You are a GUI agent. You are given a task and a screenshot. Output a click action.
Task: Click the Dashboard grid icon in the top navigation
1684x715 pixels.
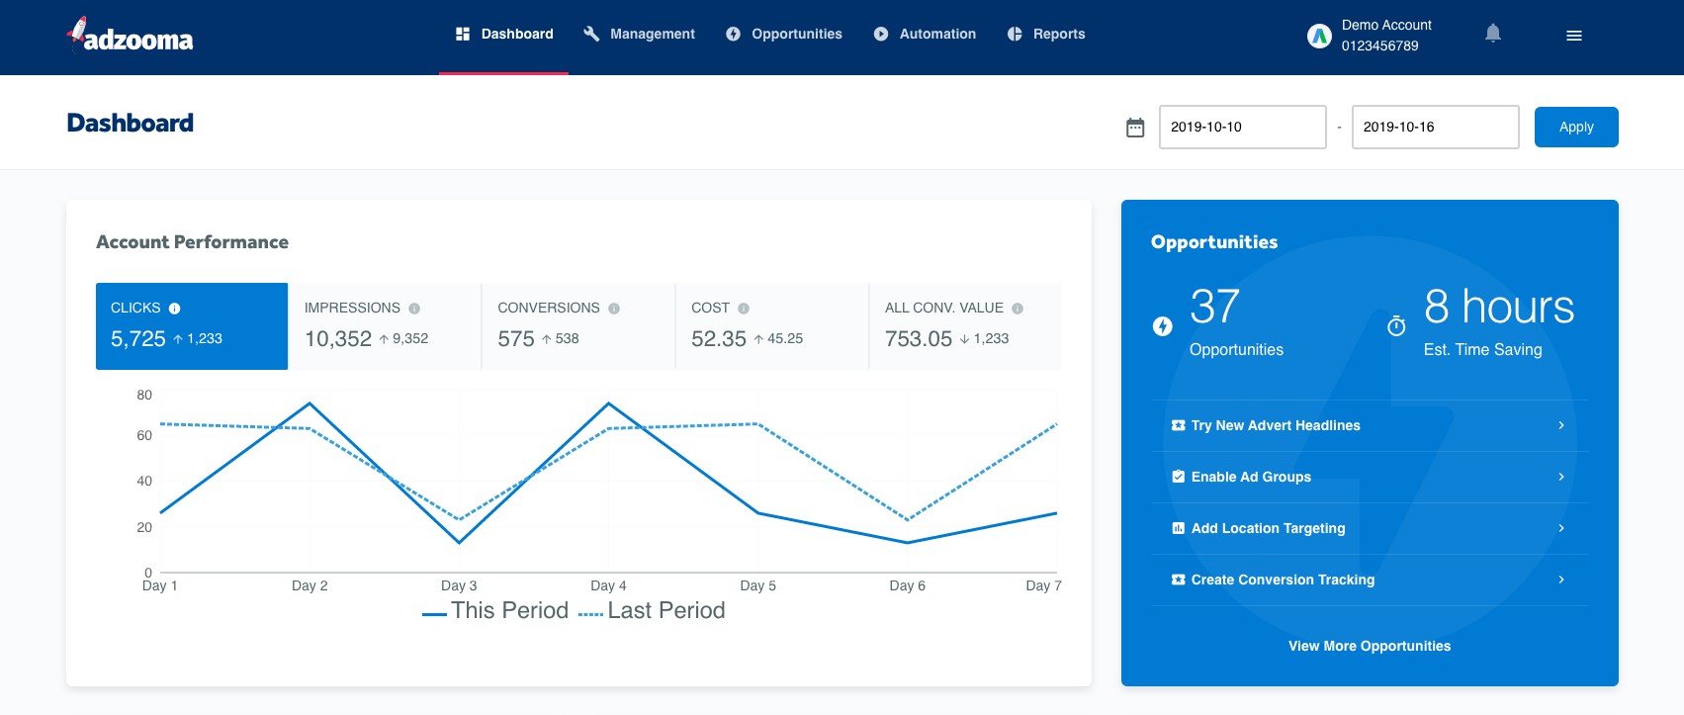(x=463, y=34)
